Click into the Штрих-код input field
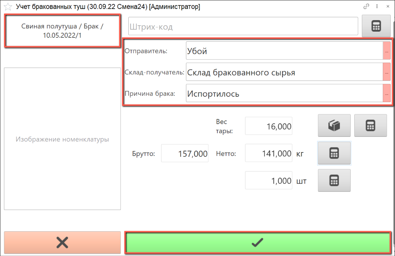 pos(243,27)
